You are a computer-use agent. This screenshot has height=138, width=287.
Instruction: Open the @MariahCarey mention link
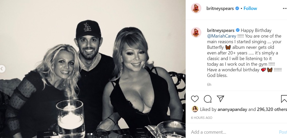222,36
